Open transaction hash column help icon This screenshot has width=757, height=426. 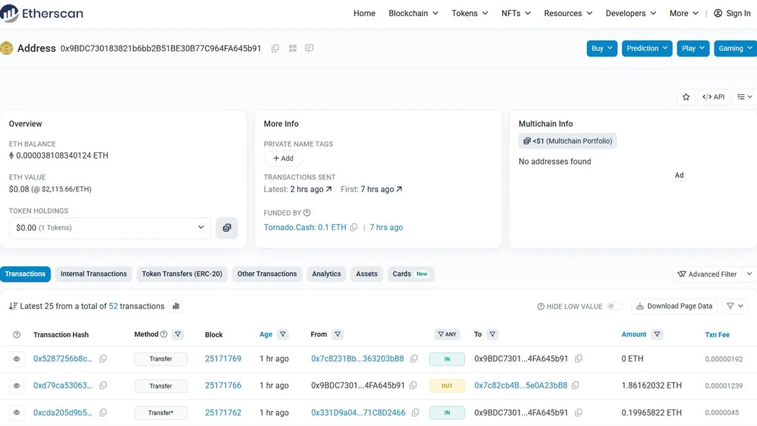(x=17, y=335)
